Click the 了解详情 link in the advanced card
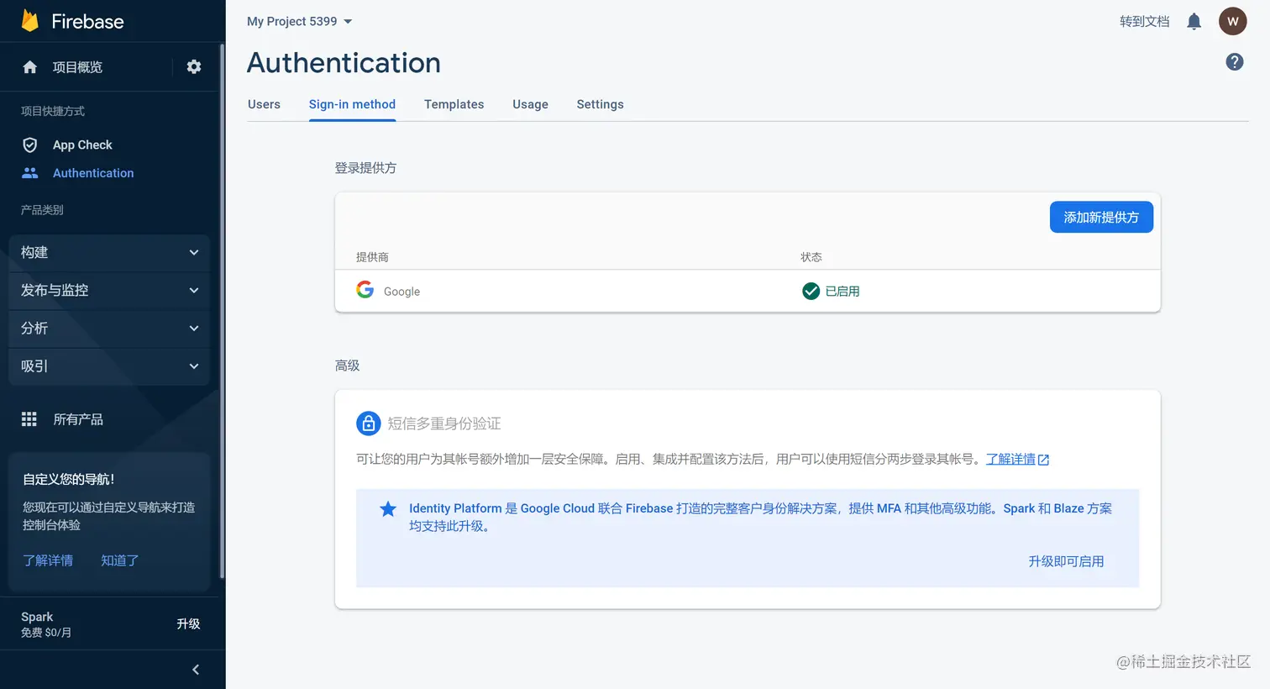1270x689 pixels. pyautogui.click(x=1010, y=460)
